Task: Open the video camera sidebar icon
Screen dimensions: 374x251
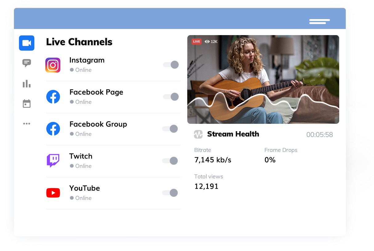Action: 26,43
